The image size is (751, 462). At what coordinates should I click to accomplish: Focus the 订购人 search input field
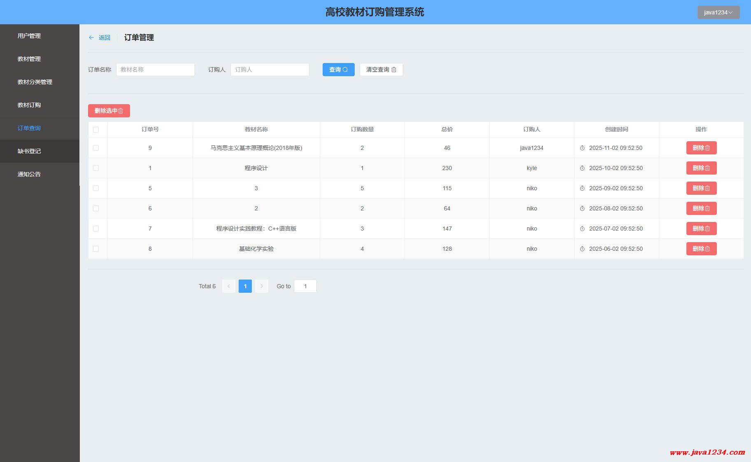click(270, 70)
